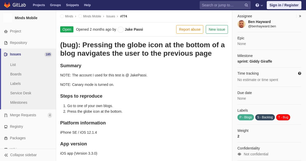Open assignee Ben Hayward's profile
This screenshot has width=306, height=161.
click(259, 22)
